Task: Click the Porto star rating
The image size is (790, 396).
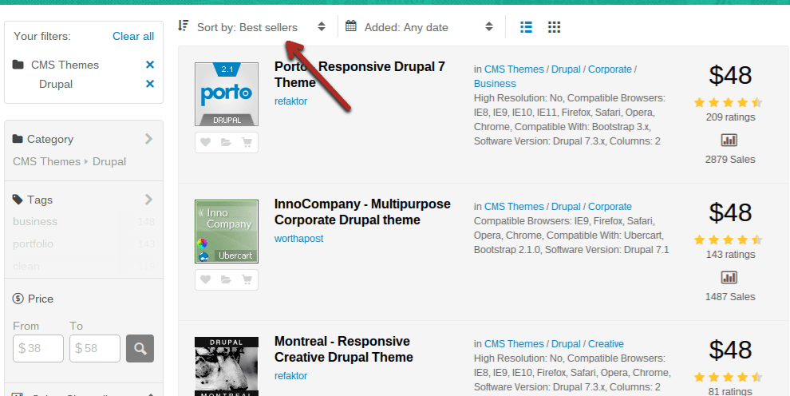Action: (x=728, y=103)
